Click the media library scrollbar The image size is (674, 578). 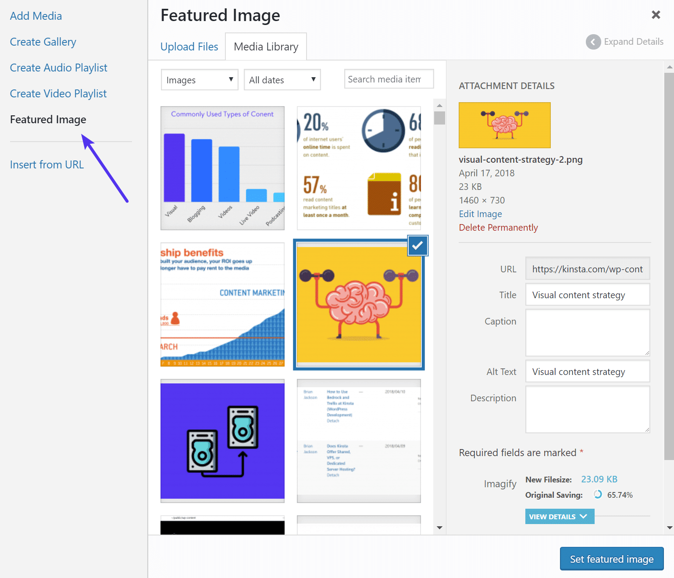pos(439,117)
